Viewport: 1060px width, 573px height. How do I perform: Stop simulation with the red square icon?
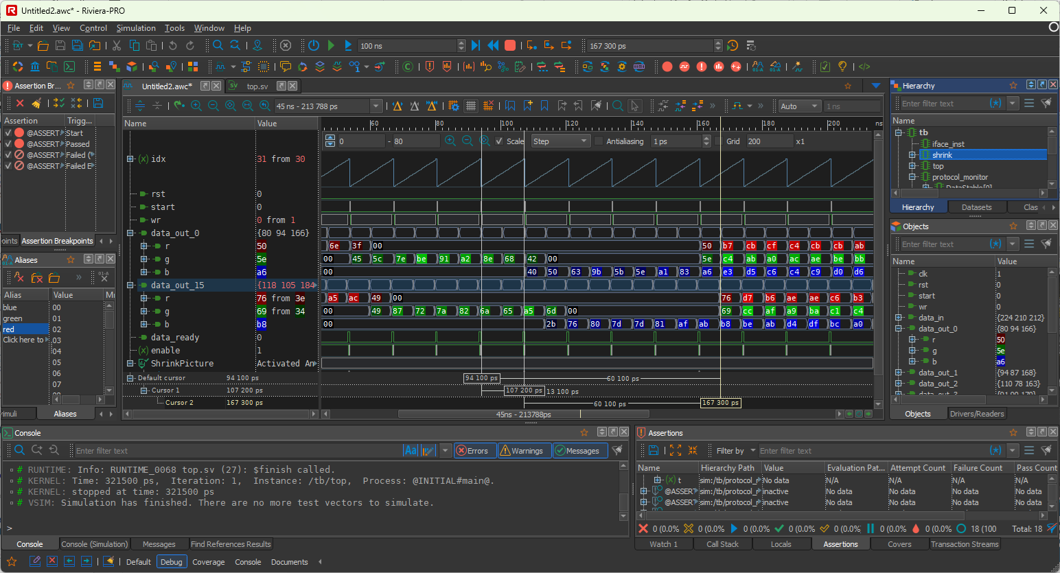pyautogui.click(x=510, y=45)
